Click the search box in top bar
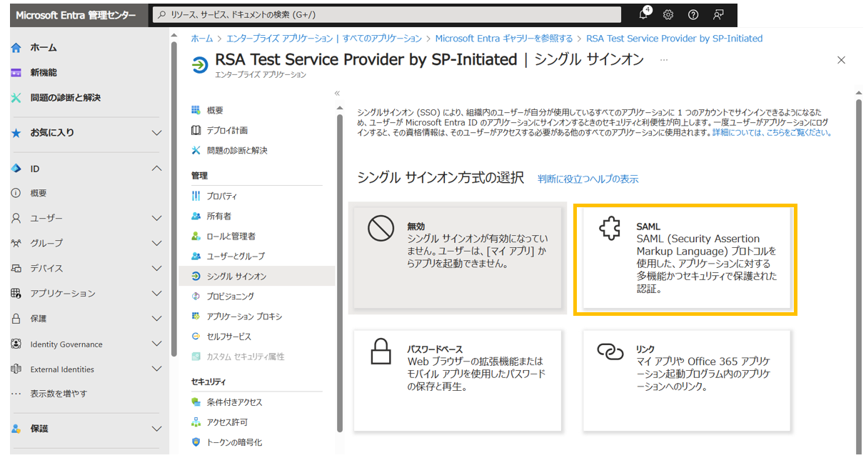 [387, 14]
